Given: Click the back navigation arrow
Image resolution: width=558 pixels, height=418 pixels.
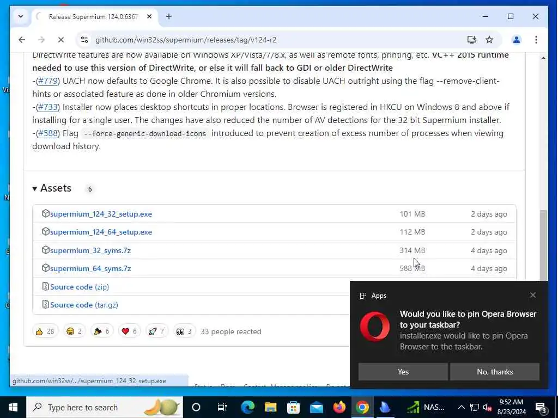Looking at the screenshot, I should [x=22, y=40].
